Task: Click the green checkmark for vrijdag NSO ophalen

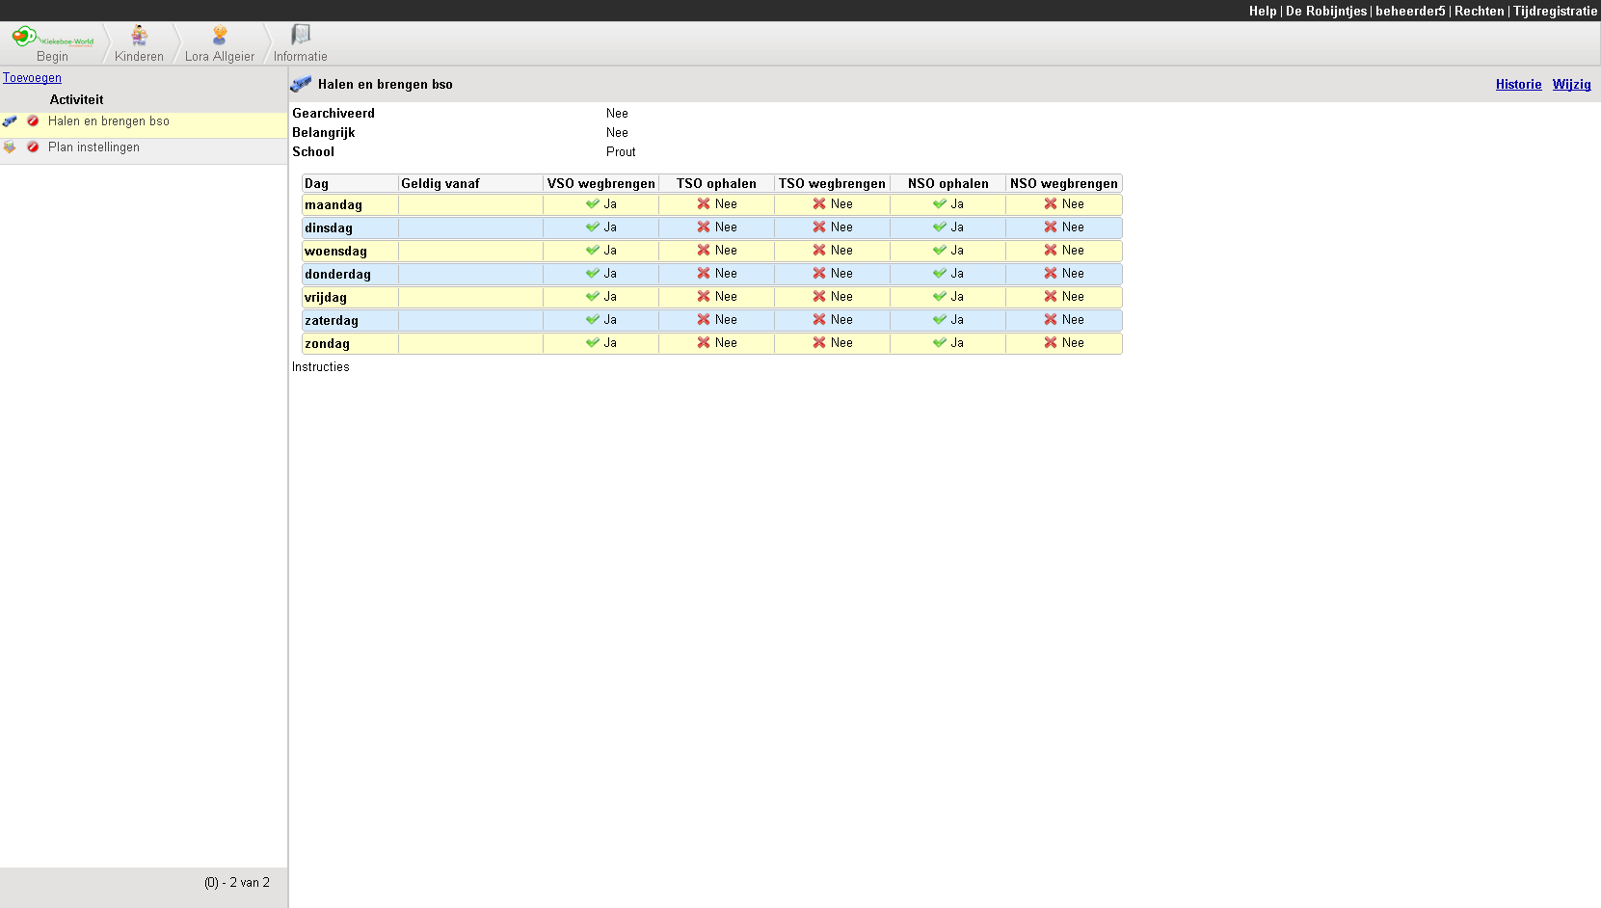Action: [940, 297]
